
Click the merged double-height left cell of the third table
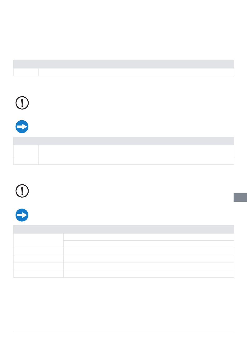pos(38,241)
